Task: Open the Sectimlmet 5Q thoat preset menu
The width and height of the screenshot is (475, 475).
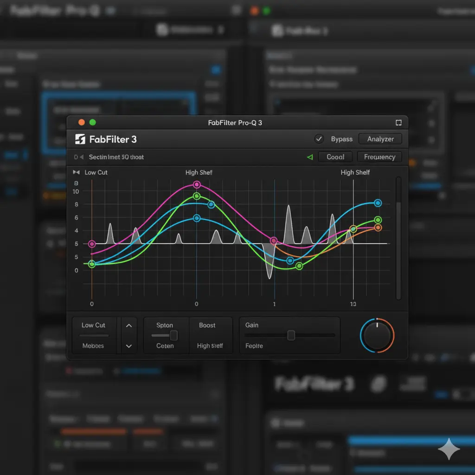Action: tap(116, 157)
